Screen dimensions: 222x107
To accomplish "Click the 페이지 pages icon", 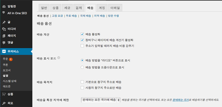I will point(4,36).
